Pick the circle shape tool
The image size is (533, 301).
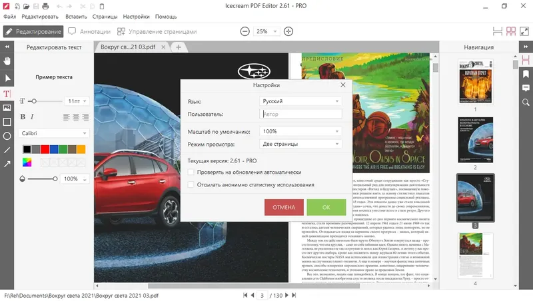7,137
